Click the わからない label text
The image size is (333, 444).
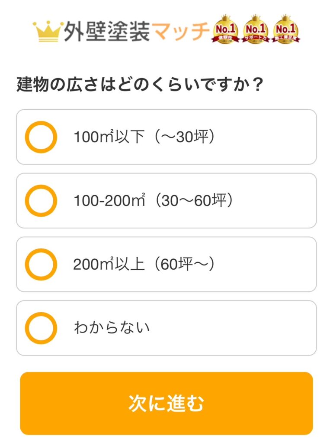point(112,328)
